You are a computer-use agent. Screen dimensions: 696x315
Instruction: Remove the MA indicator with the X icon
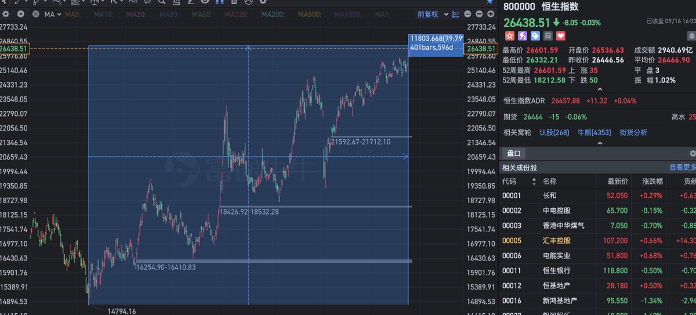coord(36,14)
